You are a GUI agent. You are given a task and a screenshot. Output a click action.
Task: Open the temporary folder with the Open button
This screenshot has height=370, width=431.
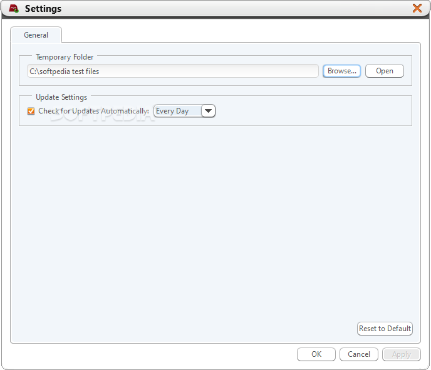(x=384, y=71)
